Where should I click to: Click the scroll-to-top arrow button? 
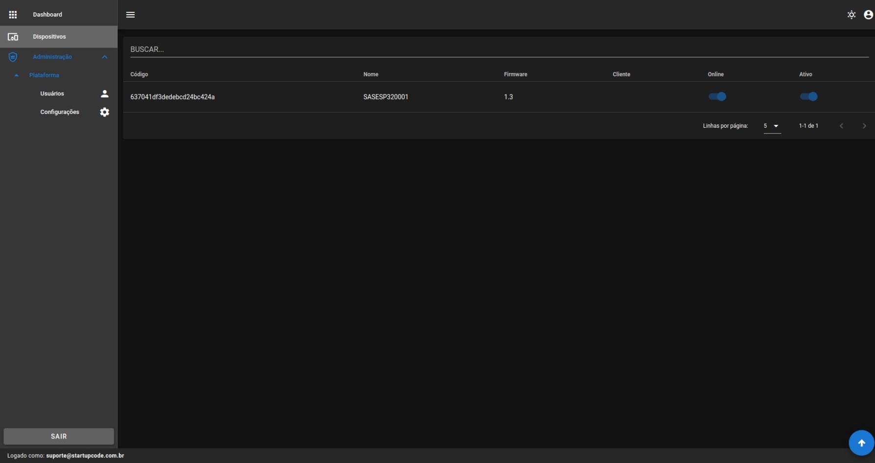click(x=861, y=442)
